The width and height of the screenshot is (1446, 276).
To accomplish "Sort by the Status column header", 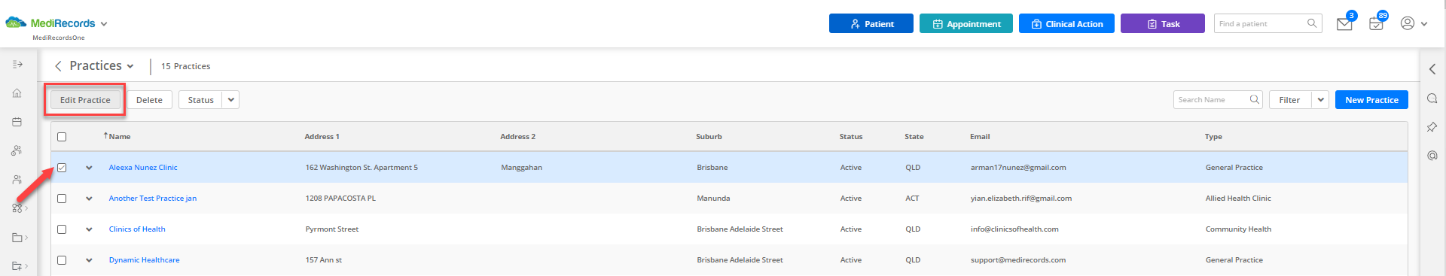I will 851,137.
